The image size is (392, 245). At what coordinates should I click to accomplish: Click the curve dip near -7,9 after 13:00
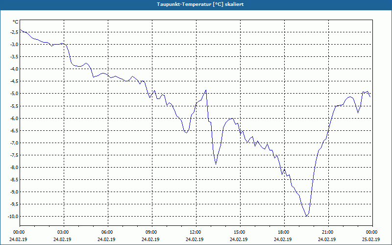coord(216,164)
